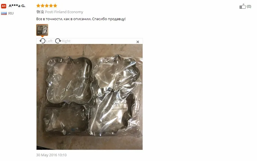Click the helpful vote count (0)
The width and height of the screenshot is (257, 161).
click(249, 6)
